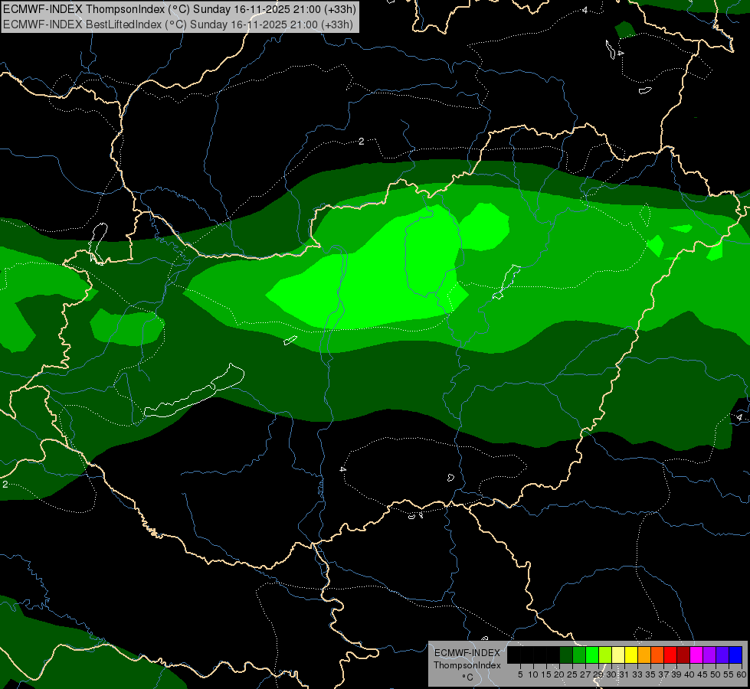Click legend scale value 55
The height and width of the screenshot is (689, 750).
[x=729, y=674]
